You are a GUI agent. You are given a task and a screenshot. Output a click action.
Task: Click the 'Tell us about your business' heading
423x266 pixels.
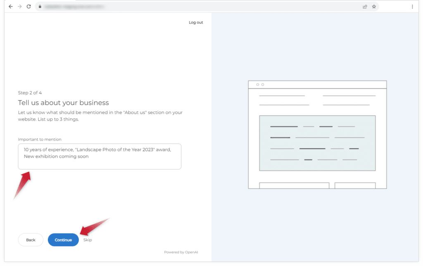point(63,103)
